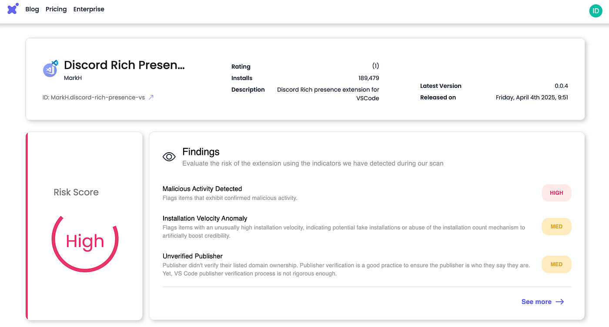This screenshot has height=327, width=609.
Task: Click the Findings heading
Action: click(201, 152)
